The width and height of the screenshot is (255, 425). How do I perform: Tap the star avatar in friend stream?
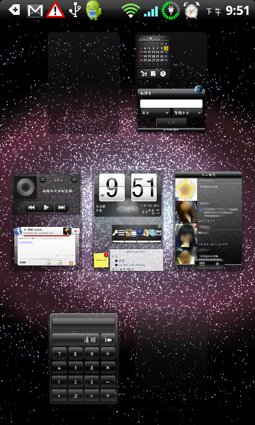pyautogui.click(x=186, y=189)
